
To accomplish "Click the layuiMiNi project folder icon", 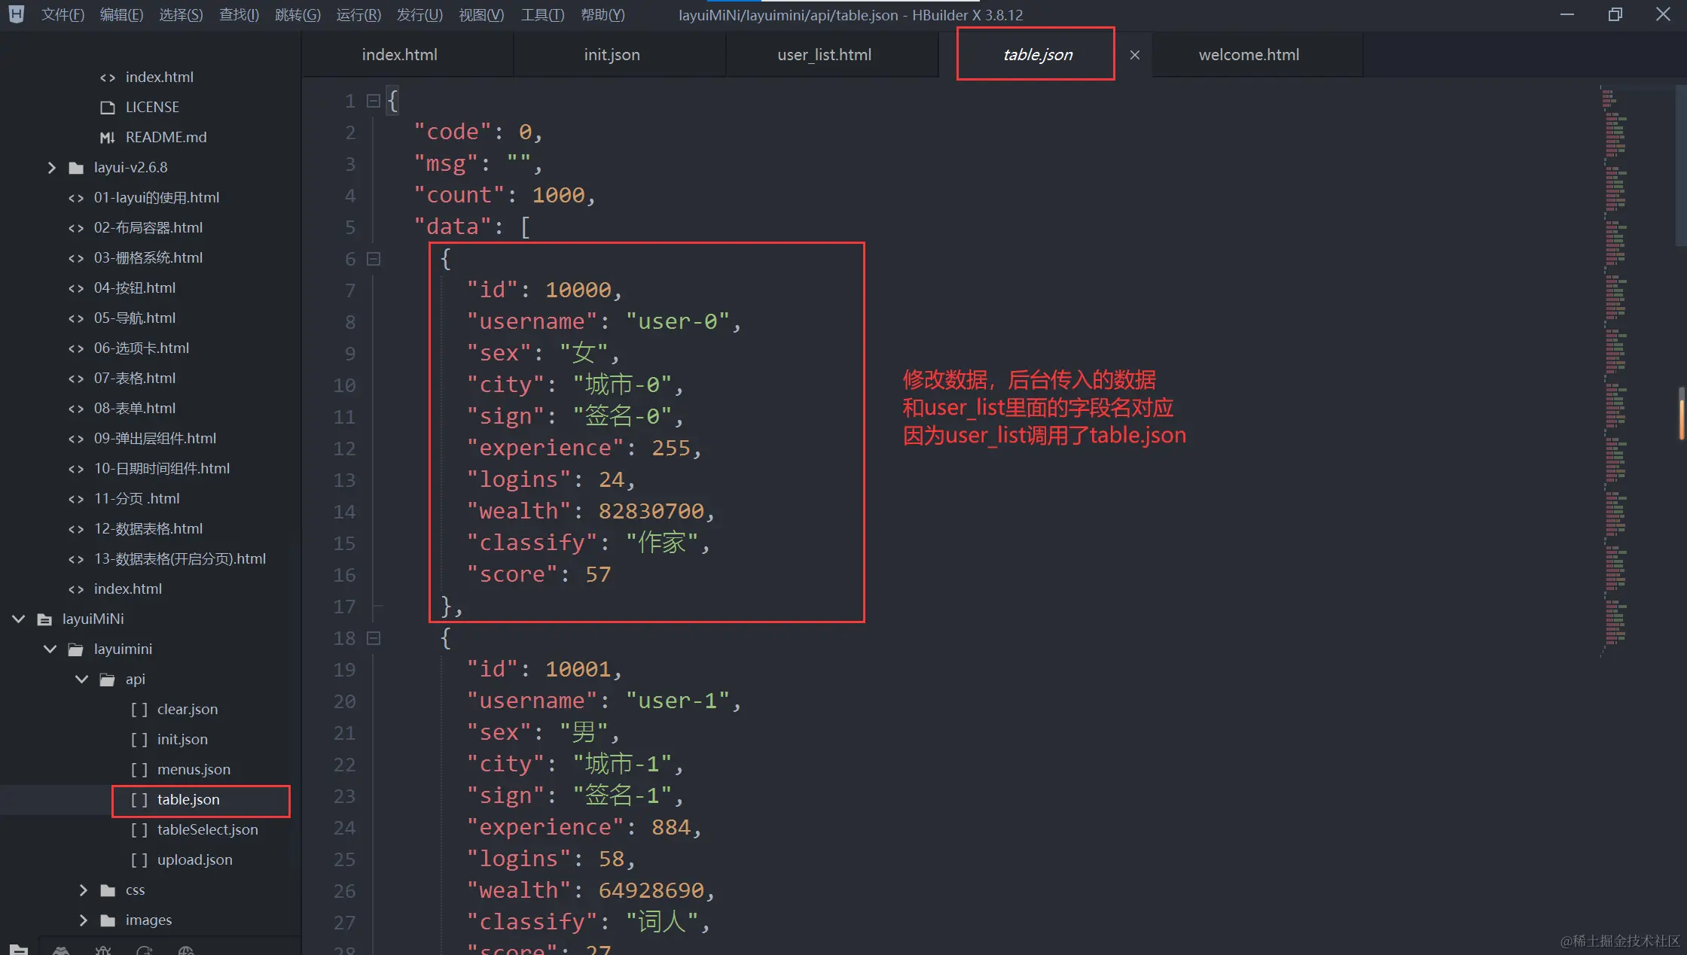I will tap(44, 619).
